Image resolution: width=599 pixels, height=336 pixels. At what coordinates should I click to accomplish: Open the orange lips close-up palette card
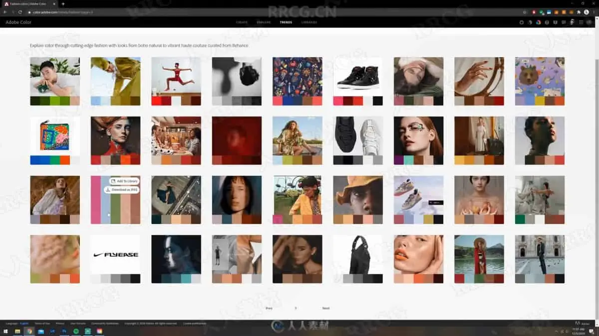pyautogui.click(x=418, y=259)
